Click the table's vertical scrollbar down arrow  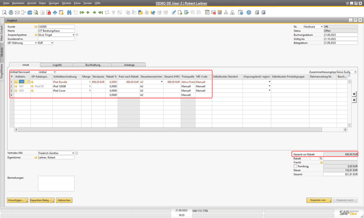tap(349, 125)
